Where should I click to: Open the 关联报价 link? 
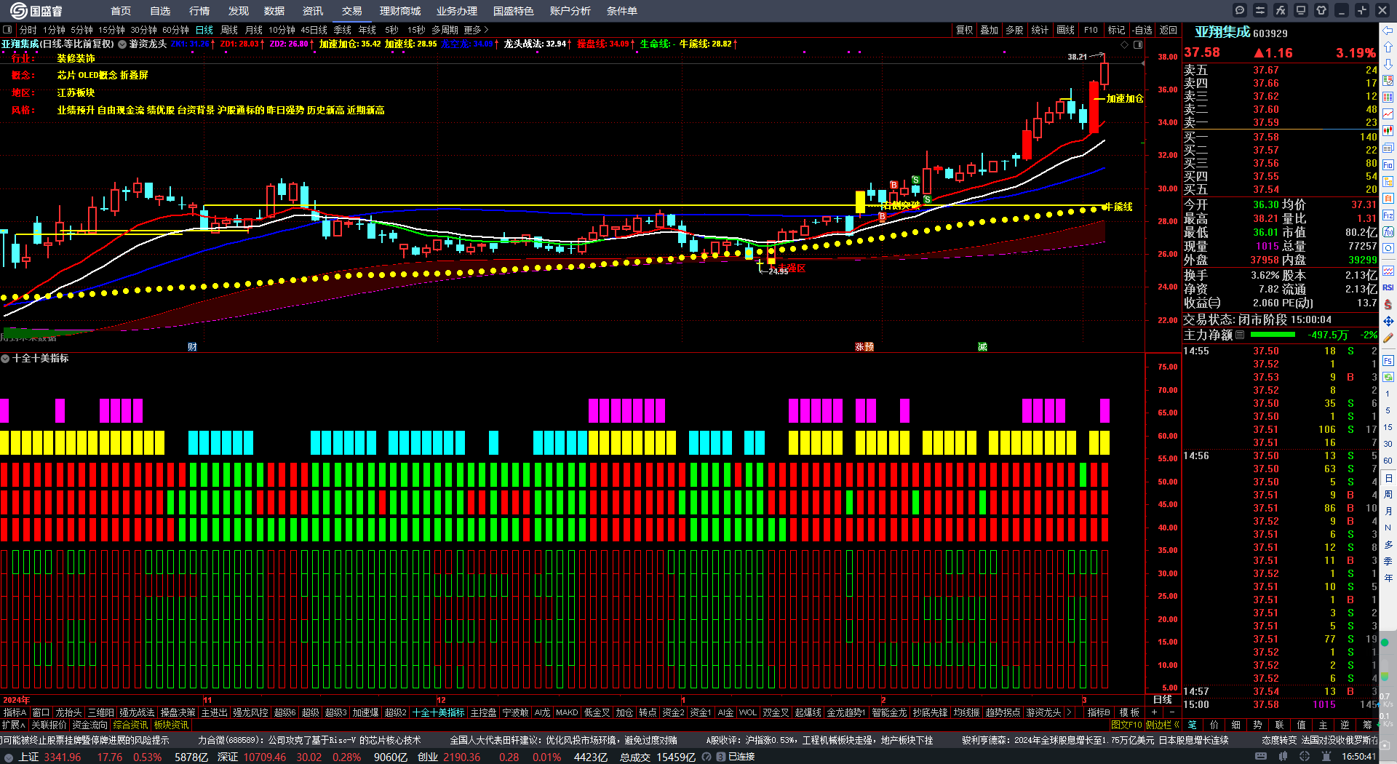(x=49, y=725)
